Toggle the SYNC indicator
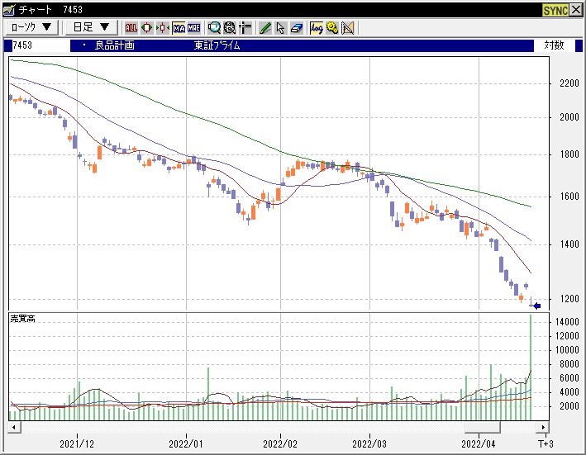The width and height of the screenshot is (586, 455). (x=555, y=10)
